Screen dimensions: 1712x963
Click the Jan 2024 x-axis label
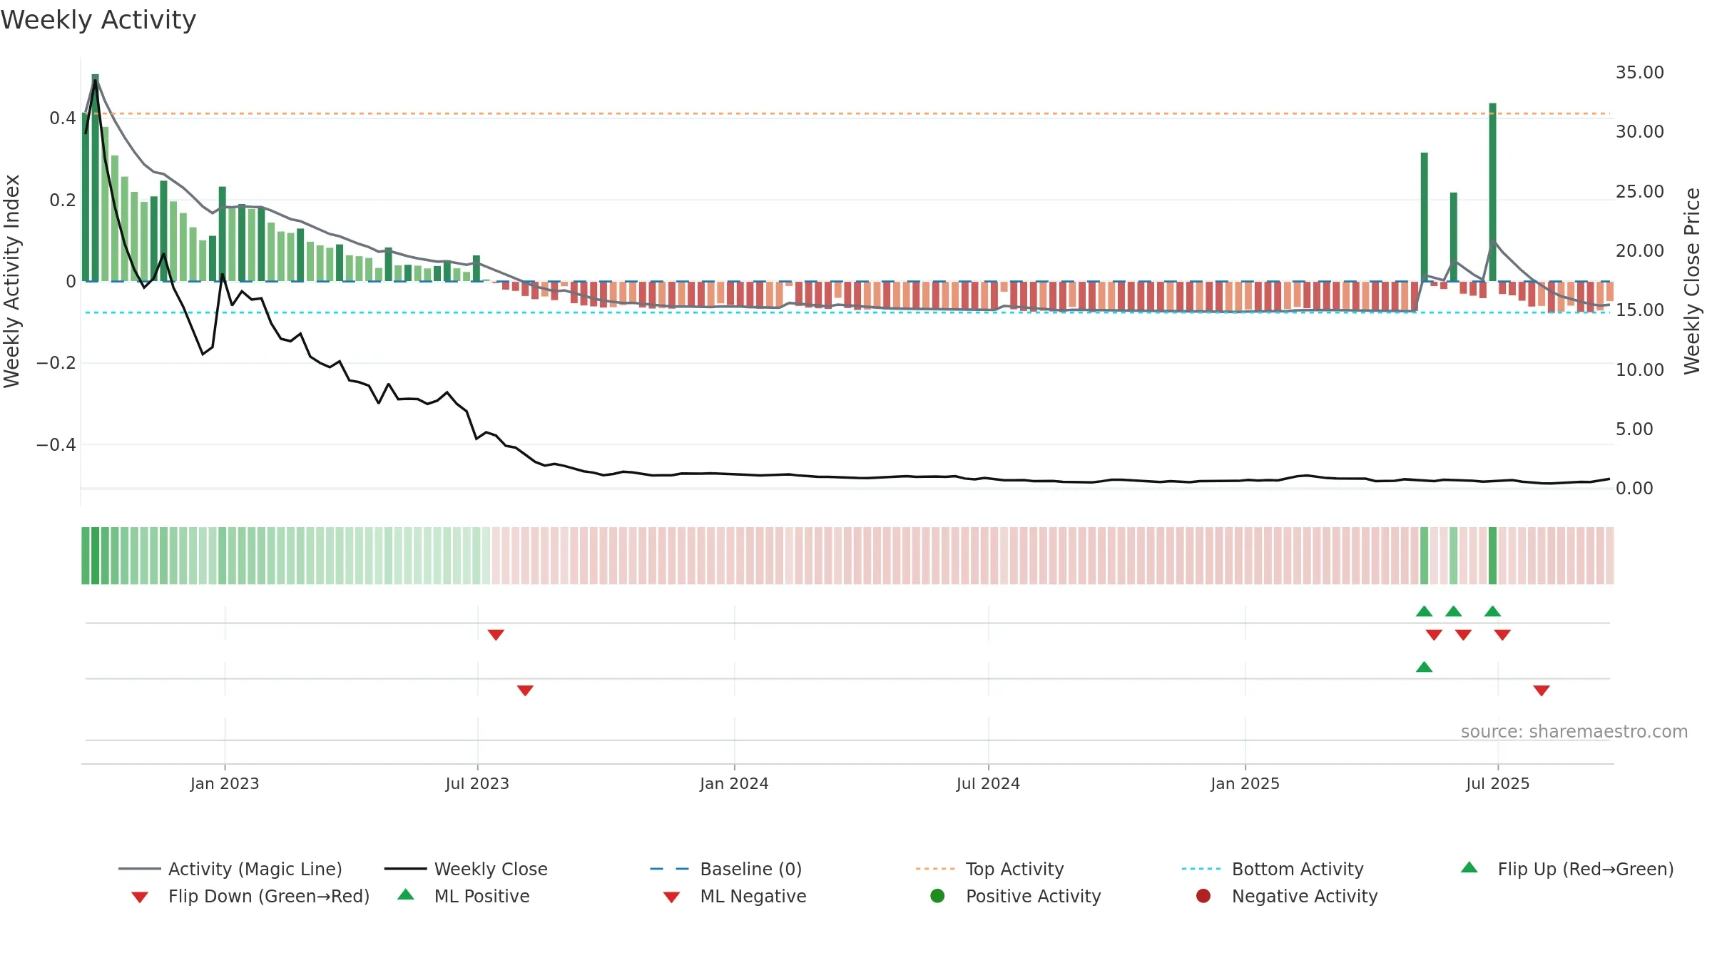click(x=734, y=783)
